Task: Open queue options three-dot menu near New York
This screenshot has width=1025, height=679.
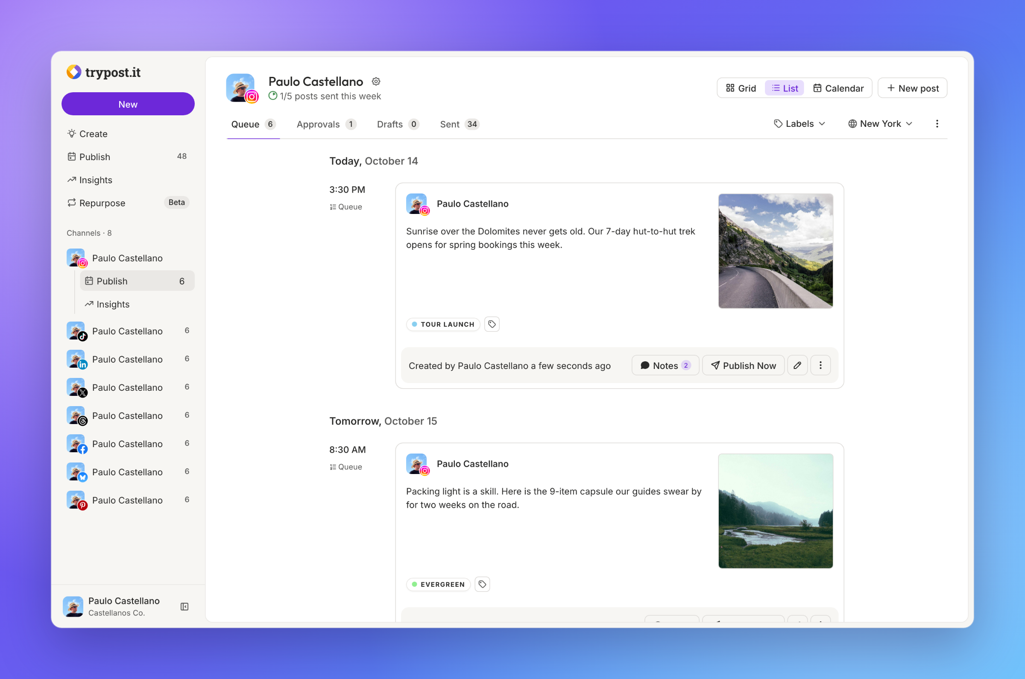Action: 937,124
